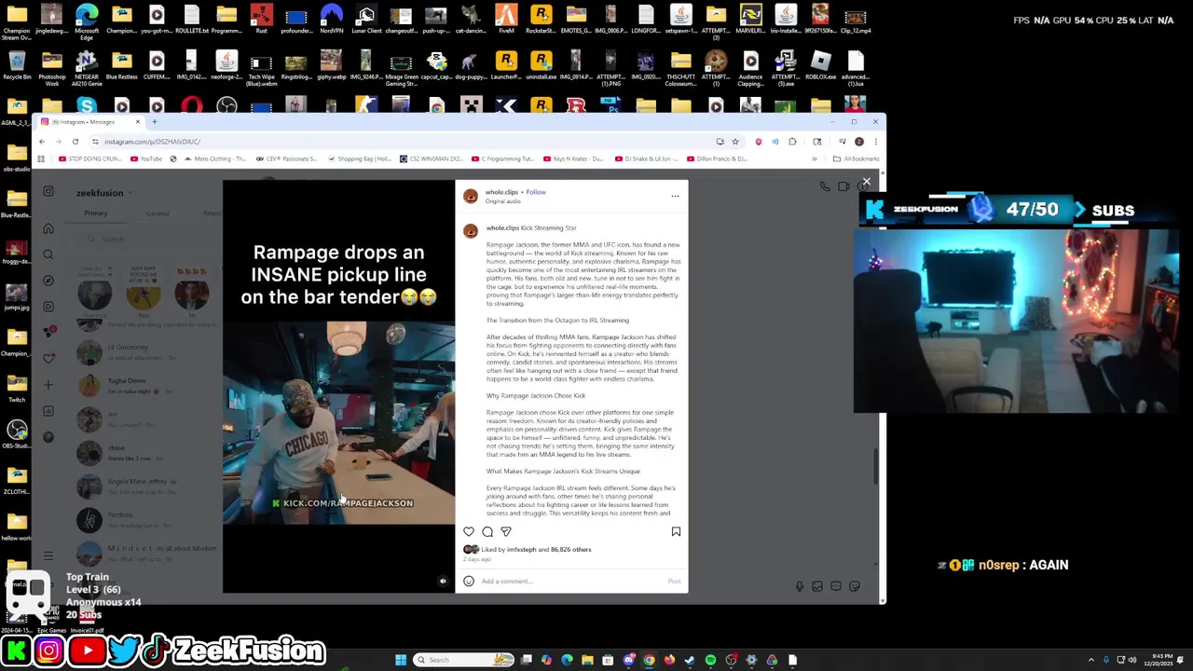
Task: Save the post with the bookmark icon
Action: [x=676, y=531]
